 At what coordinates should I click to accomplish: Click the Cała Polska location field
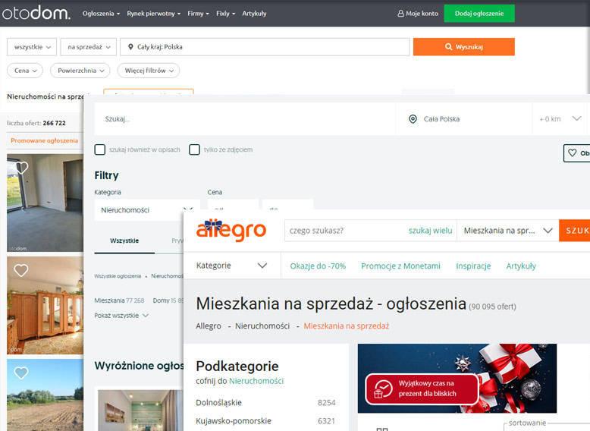tap(463, 119)
